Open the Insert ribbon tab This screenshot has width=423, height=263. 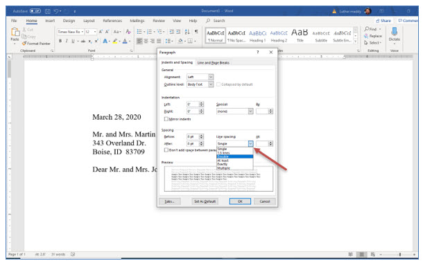[50, 21]
